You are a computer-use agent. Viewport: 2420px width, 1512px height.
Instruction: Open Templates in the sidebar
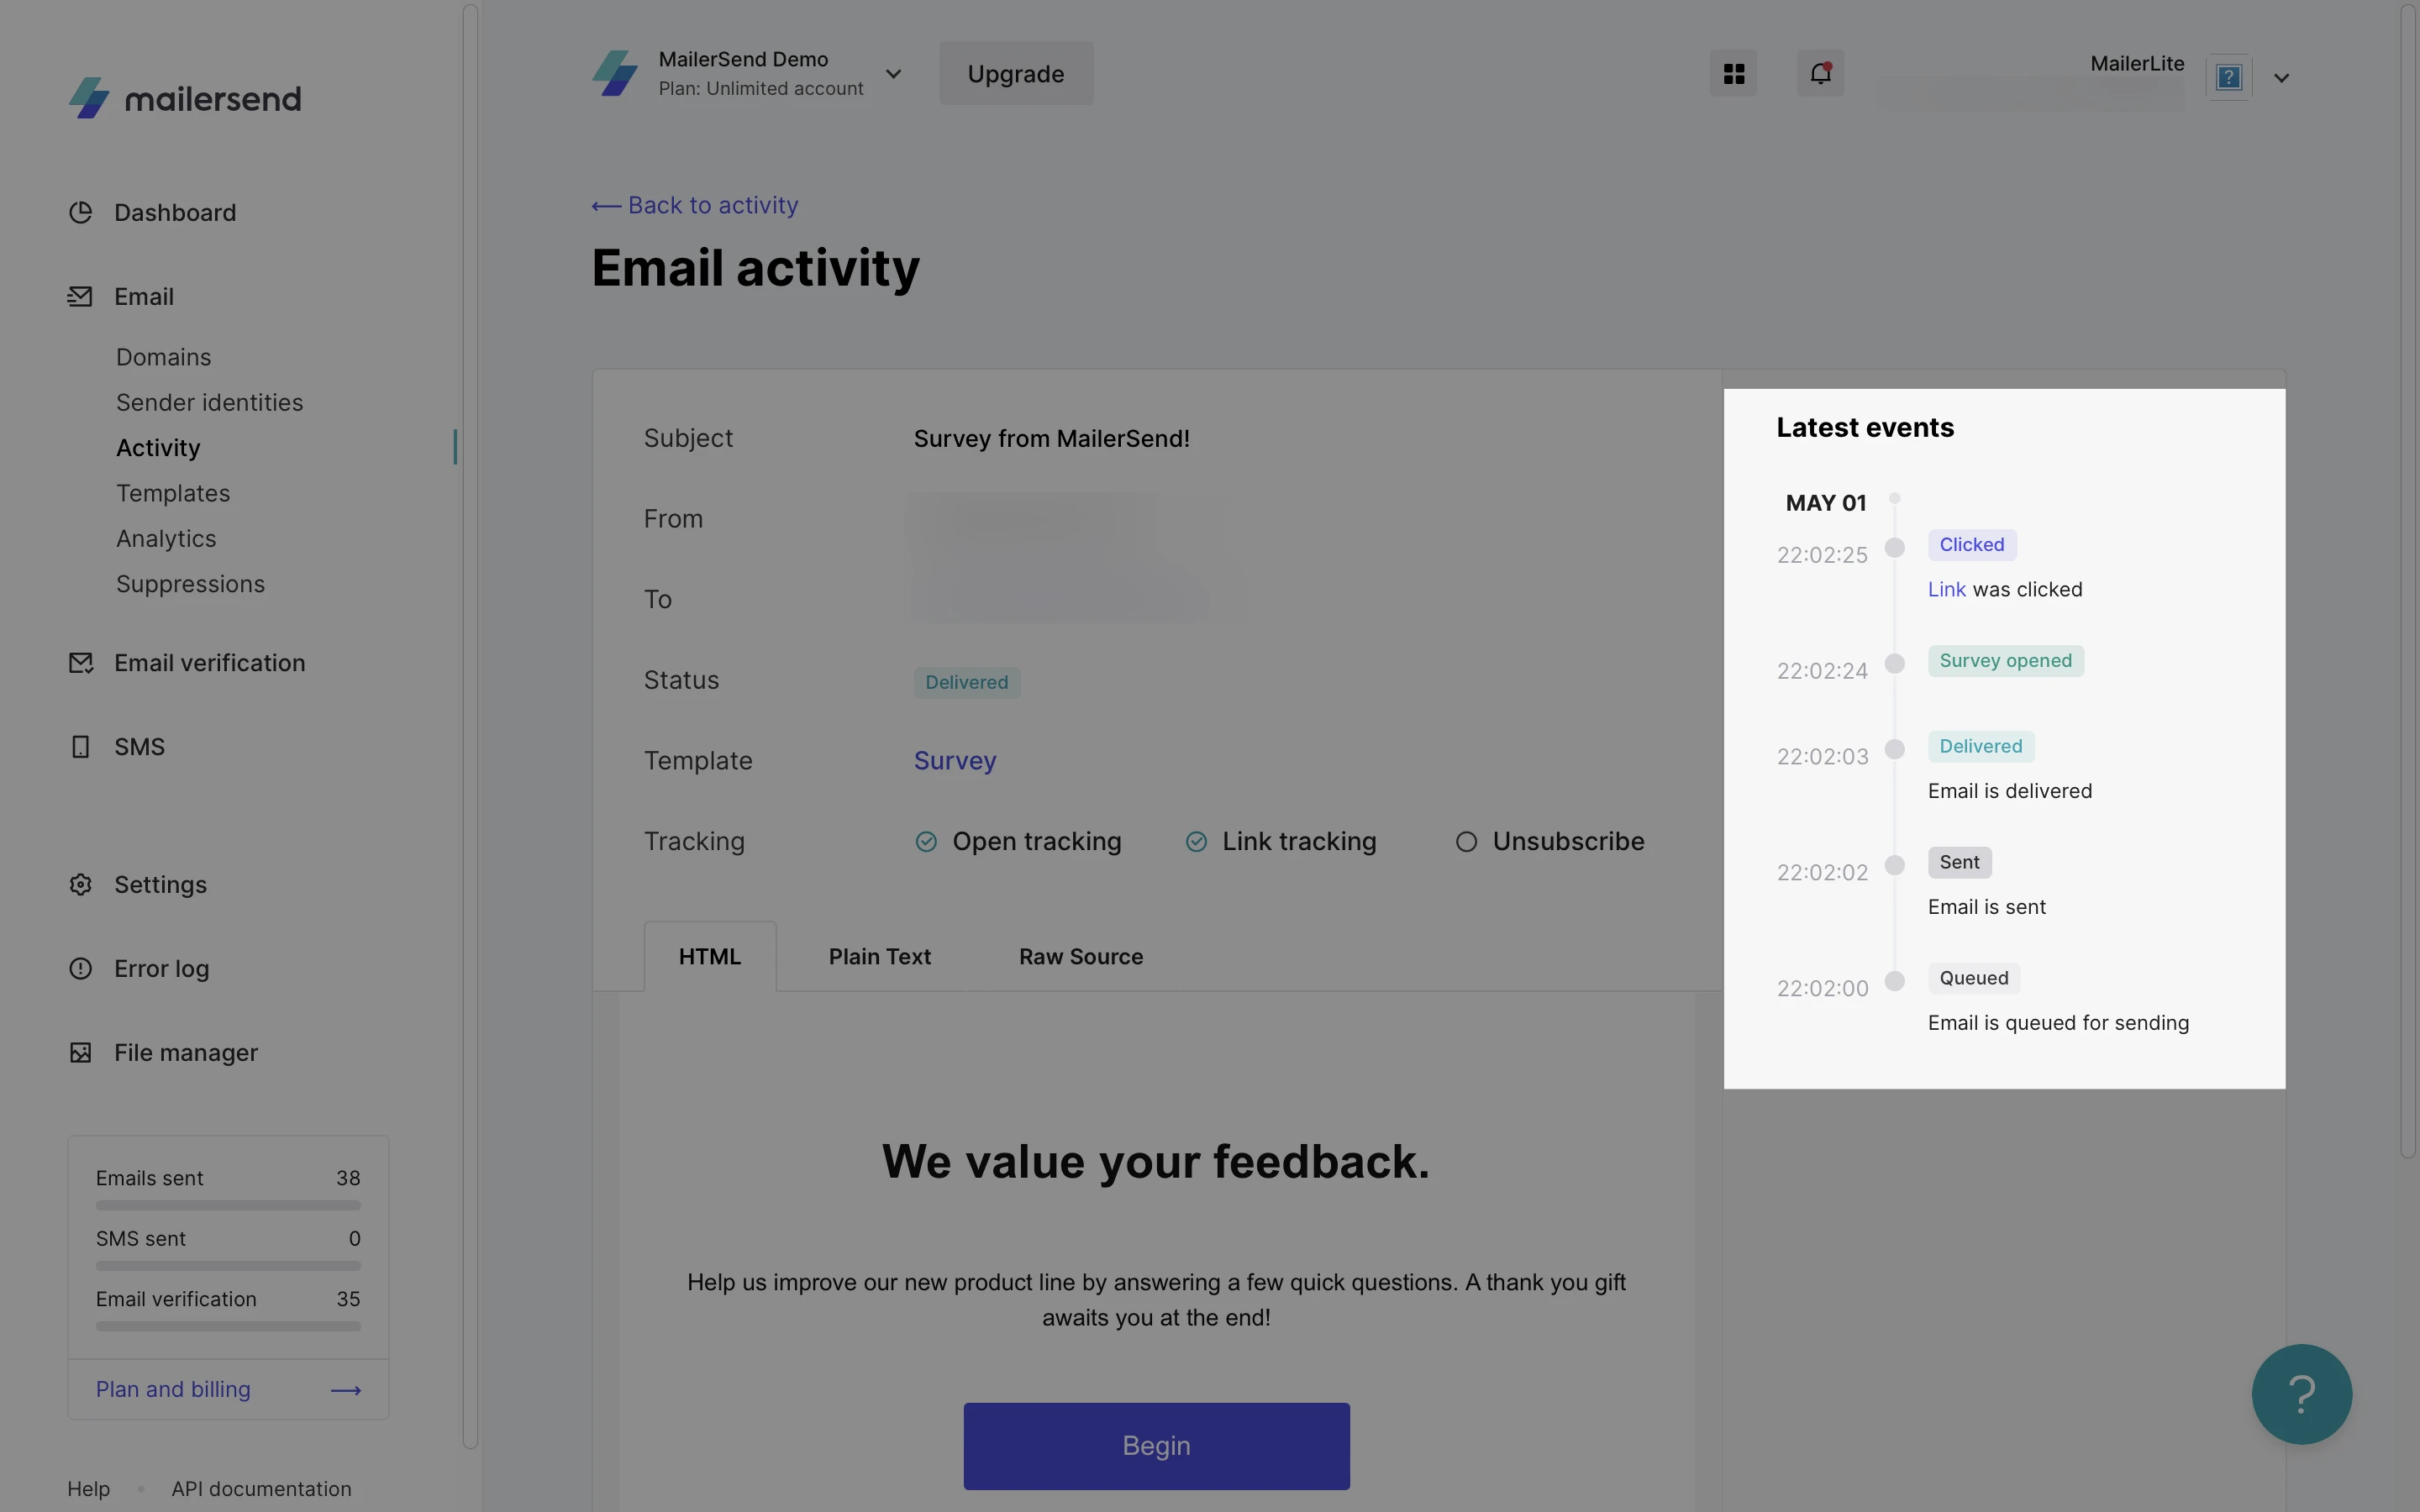coord(173,493)
